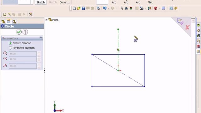Screen dimensions: 201x113
Task: Click the New document icon in standard toolbar
Action: coord(74,8)
